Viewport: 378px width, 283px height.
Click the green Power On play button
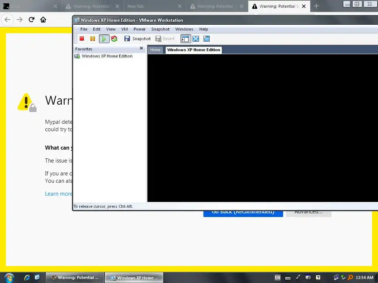pos(104,39)
